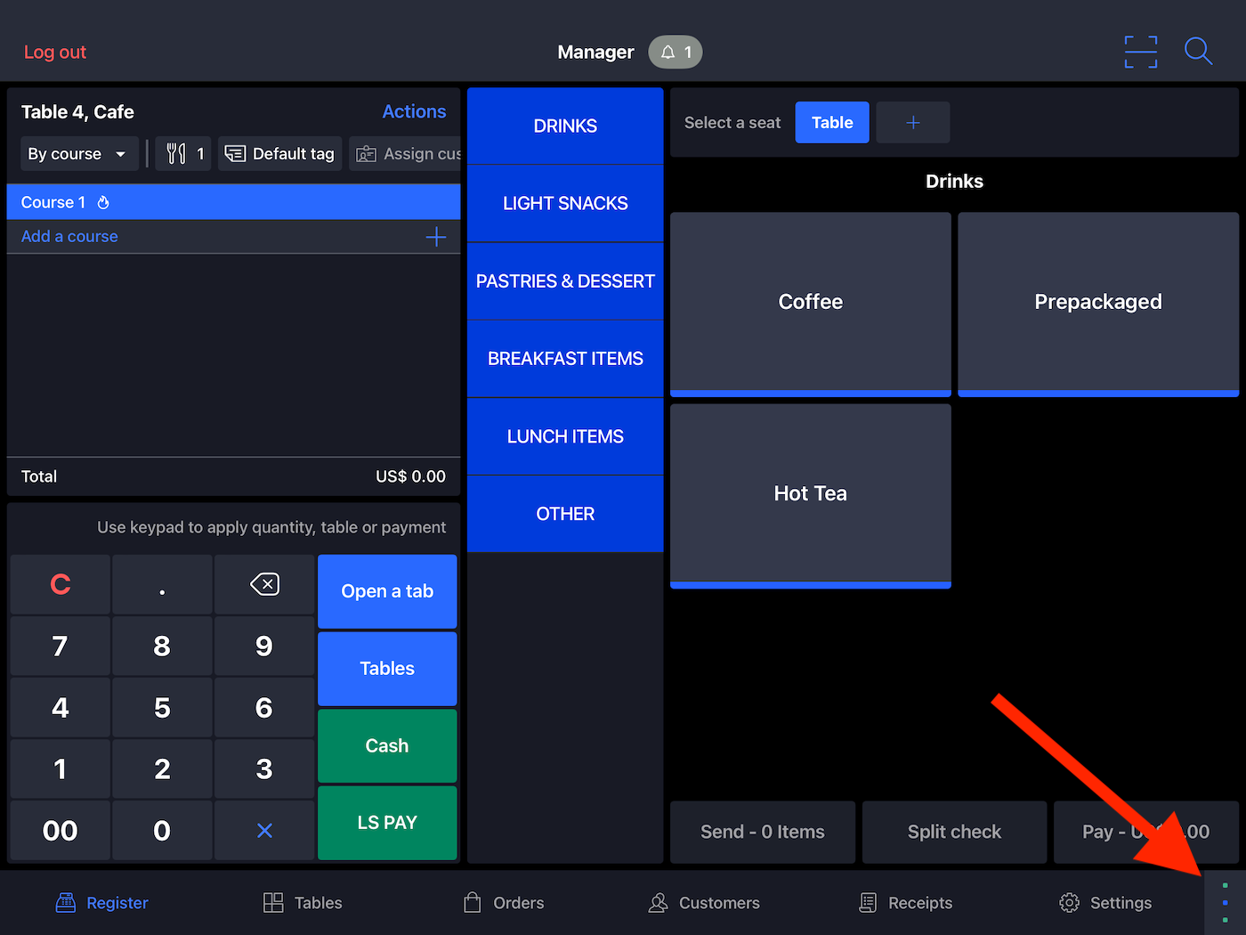Viewport: 1246px width, 935px height.
Task: Open the search magnifier icon
Action: pos(1198,52)
